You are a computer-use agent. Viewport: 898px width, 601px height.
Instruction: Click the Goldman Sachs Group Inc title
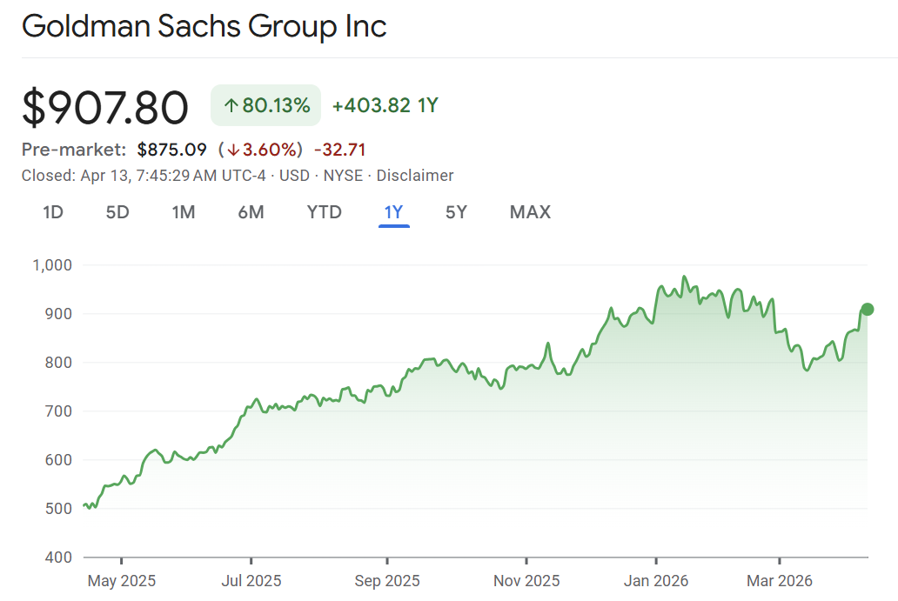point(204,26)
